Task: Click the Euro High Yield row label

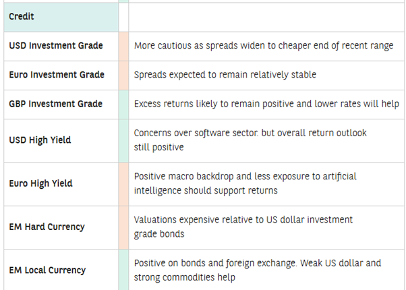Action: click(x=41, y=183)
